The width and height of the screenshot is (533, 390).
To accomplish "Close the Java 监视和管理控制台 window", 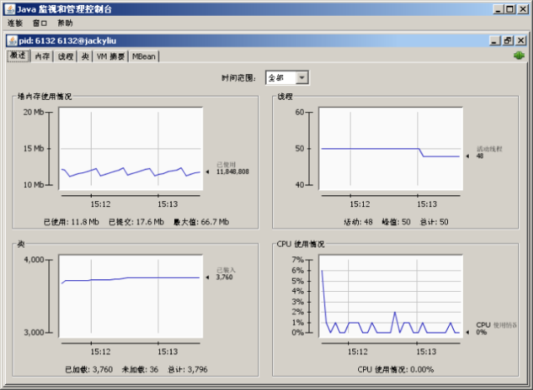I will point(523,9).
